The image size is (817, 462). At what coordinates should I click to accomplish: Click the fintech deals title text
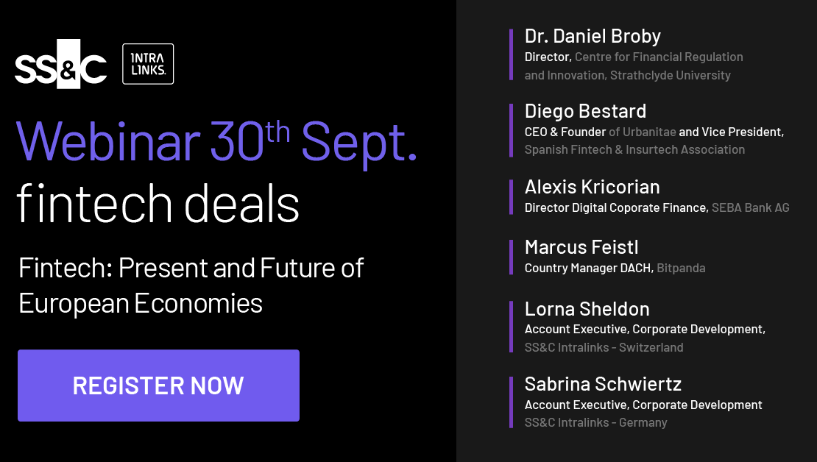[158, 204]
